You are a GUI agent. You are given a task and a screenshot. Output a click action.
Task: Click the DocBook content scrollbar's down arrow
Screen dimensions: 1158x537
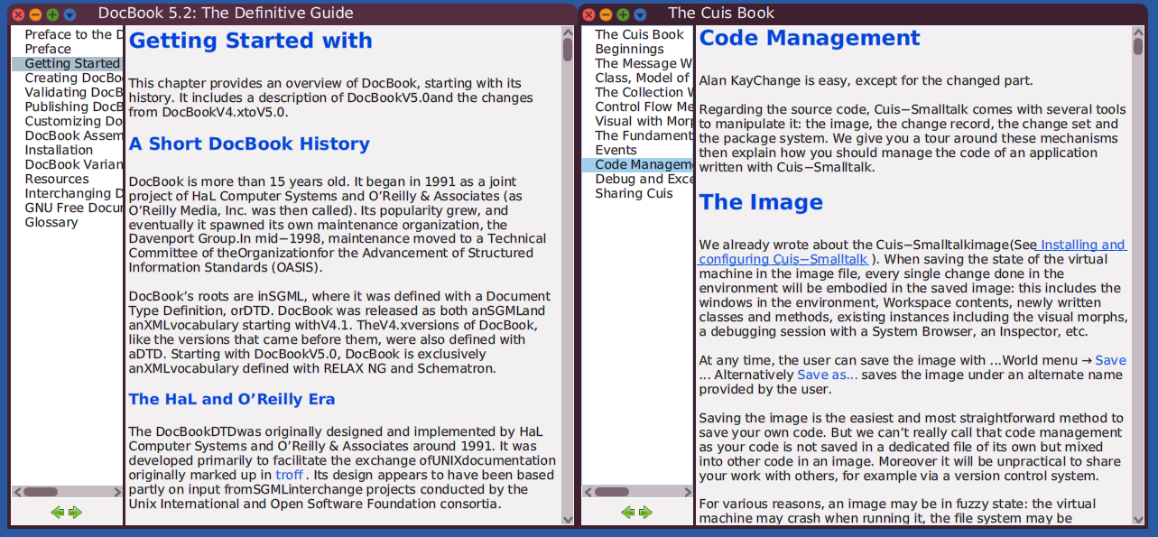click(x=568, y=519)
